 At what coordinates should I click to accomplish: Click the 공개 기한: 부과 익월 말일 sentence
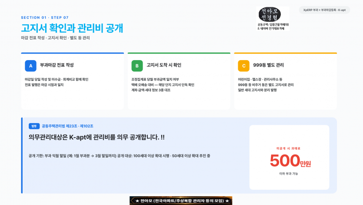click(119, 156)
